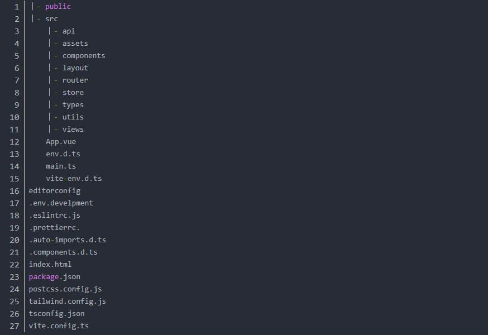Select the layout folder line
Viewport: 488px width, 335px height.
(x=75, y=68)
